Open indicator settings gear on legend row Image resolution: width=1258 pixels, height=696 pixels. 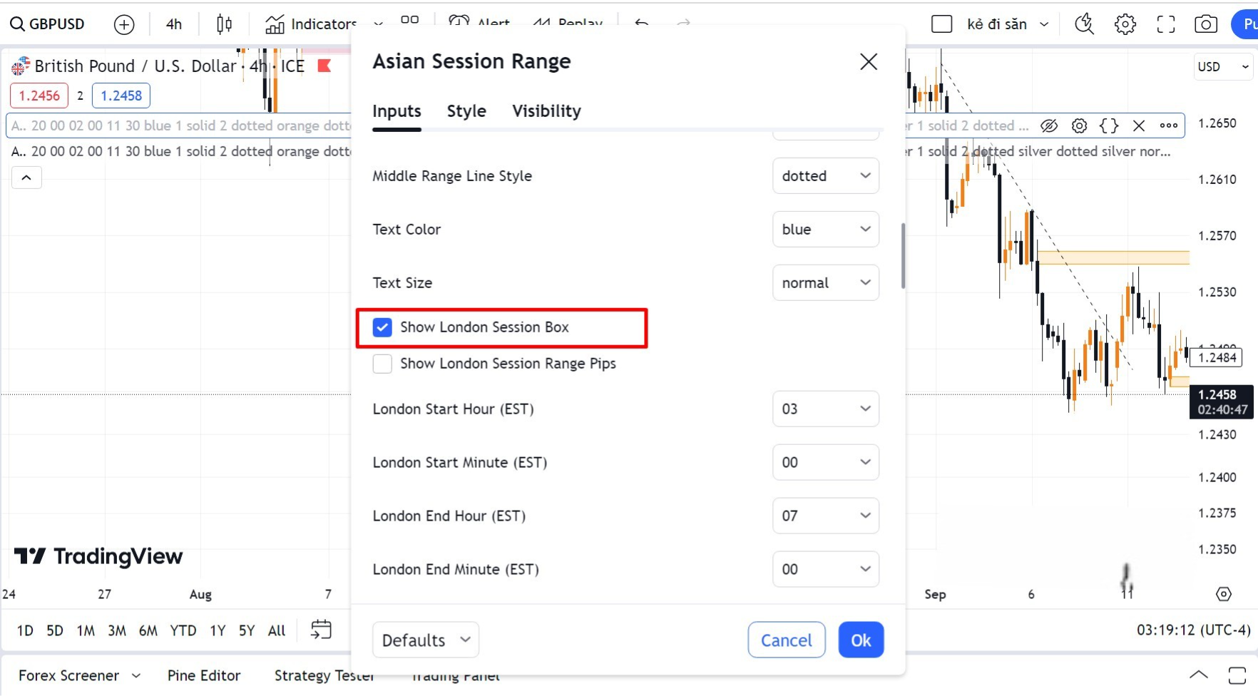pos(1080,126)
